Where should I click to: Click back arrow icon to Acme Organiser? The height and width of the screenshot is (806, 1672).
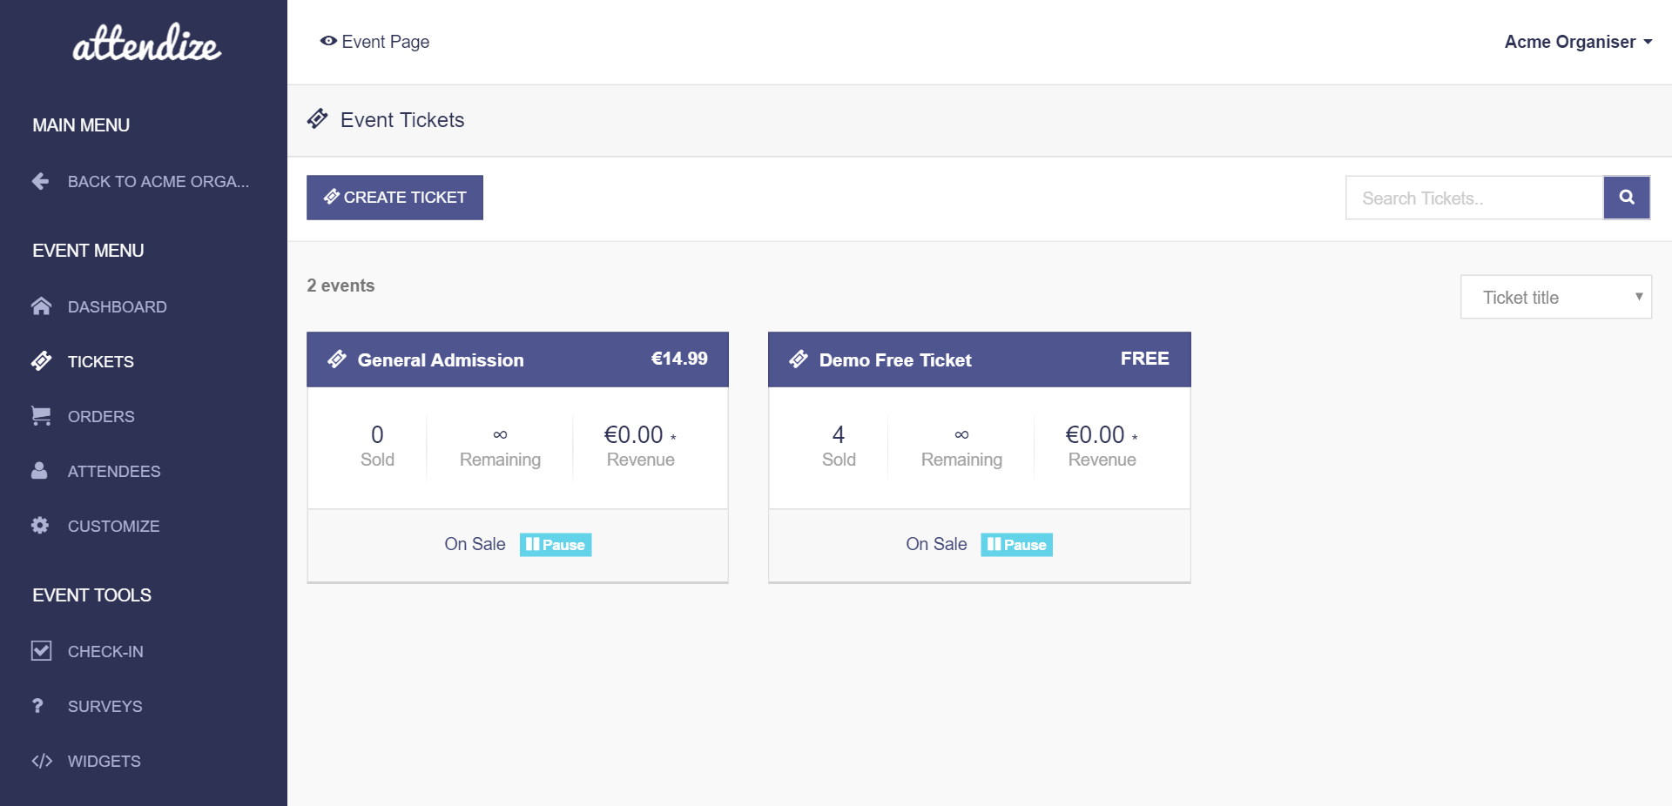pyautogui.click(x=40, y=181)
